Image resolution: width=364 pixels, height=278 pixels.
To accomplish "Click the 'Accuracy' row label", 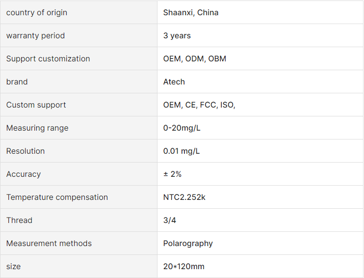I will point(24,174).
